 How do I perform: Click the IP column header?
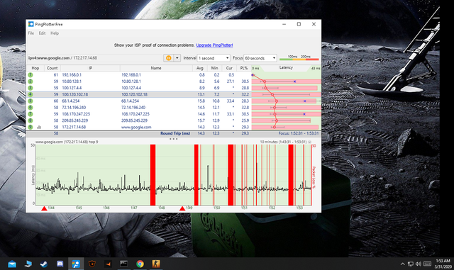tap(90, 68)
